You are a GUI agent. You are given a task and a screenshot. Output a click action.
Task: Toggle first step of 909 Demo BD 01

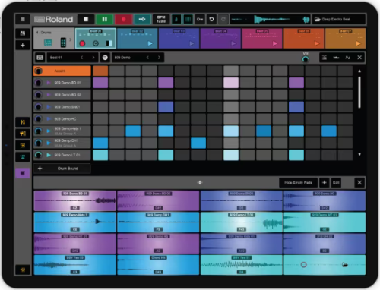click(x=100, y=83)
